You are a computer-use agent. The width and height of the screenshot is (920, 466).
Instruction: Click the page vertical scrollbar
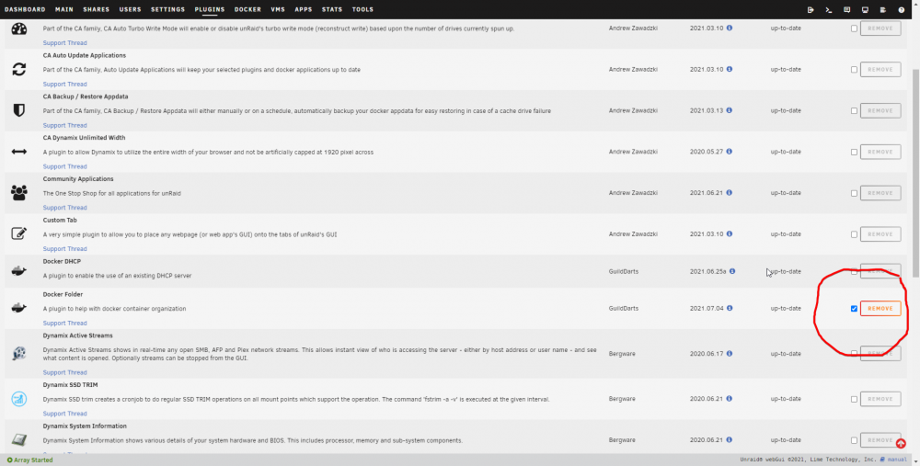(x=916, y=173)
